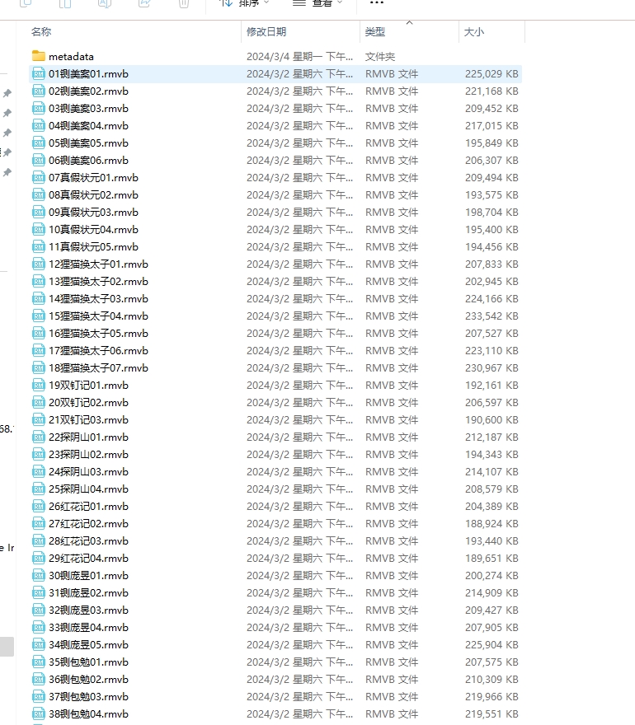
Task: Click the 190,600 KB size cell
Action: click(x=492, y=420)
